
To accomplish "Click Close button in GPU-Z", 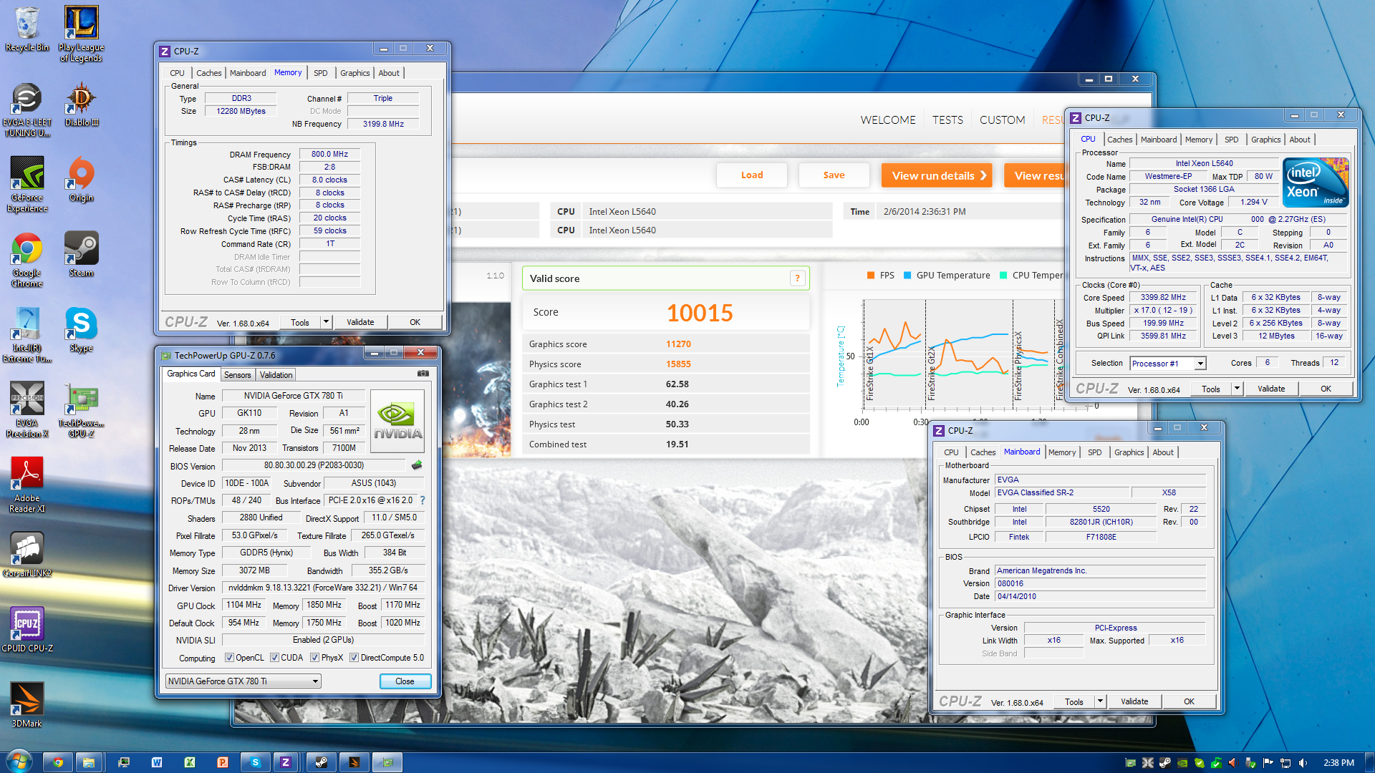I will pos(405,681).
